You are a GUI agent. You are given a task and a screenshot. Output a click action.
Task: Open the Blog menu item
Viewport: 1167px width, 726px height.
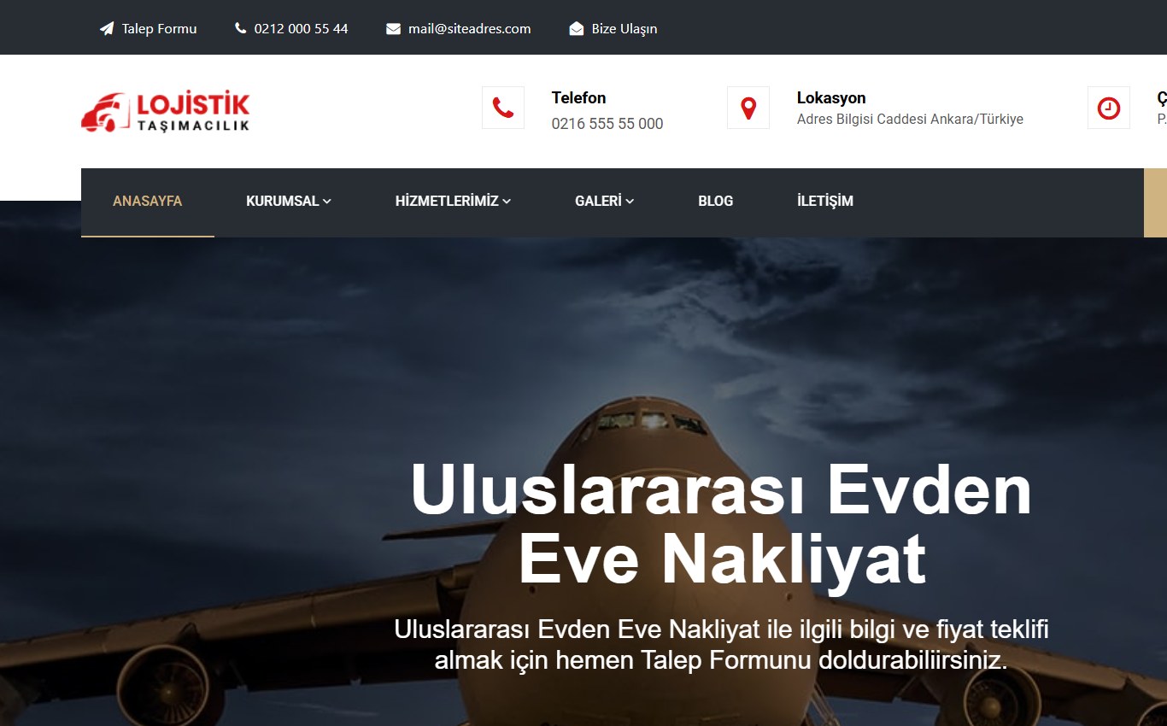pos(716,202)
